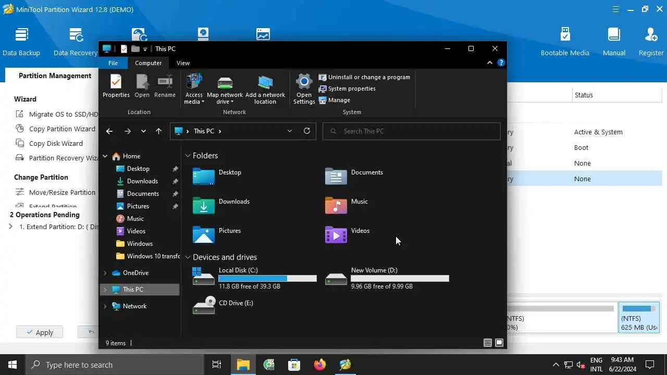
Task: Click Bootable Media in MiniTool
Action: [x=565, y=42]
